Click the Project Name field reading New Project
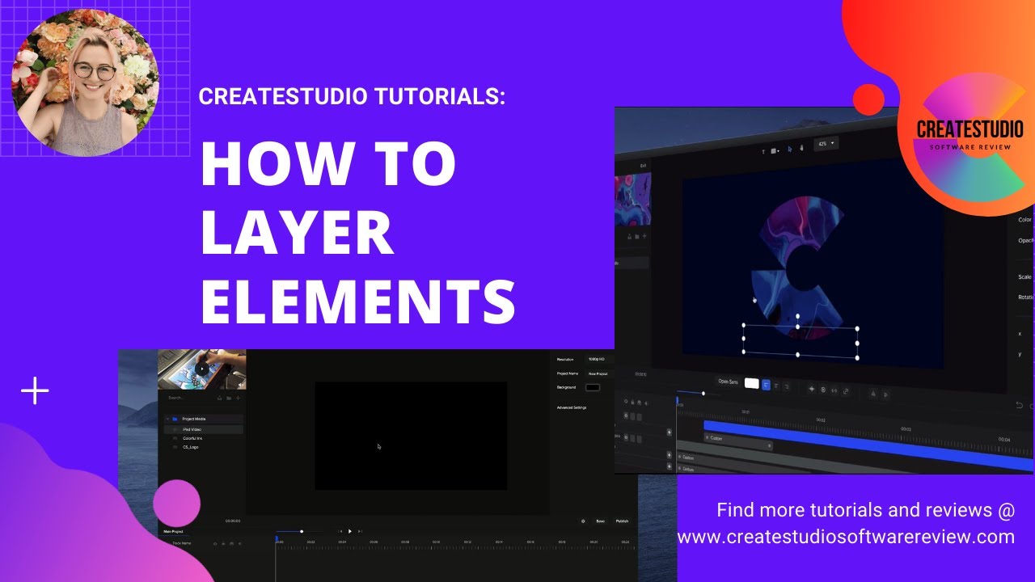 tap(599, 373)
